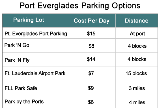Select the Distance column header
159x110 pixels.
click(x=137, y=21)
